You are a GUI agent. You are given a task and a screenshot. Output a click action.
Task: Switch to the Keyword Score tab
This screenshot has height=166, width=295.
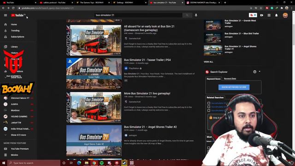click(213, 79)
